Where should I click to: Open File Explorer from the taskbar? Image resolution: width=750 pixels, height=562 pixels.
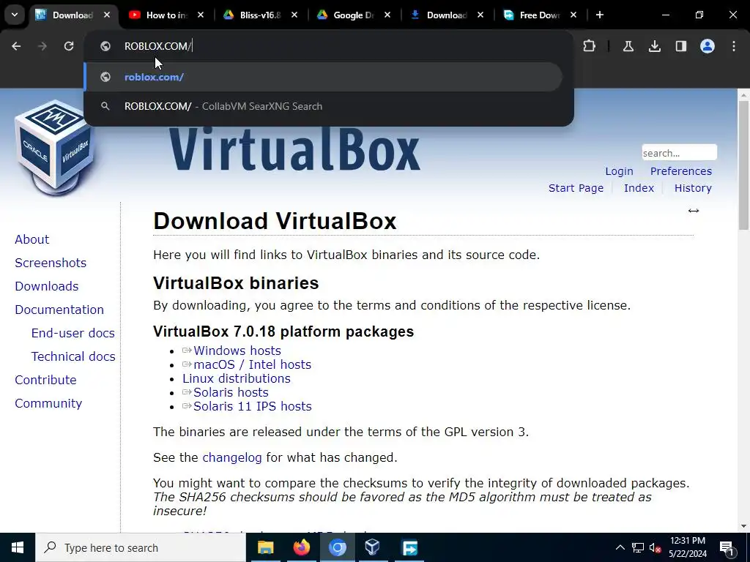pos(265,547)
